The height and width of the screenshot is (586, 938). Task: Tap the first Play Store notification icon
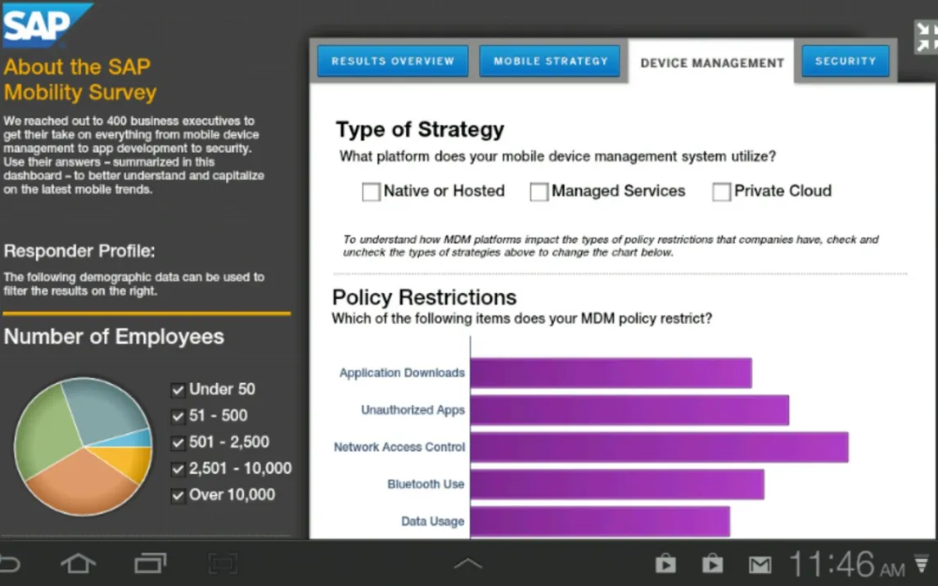pos(665,564)
